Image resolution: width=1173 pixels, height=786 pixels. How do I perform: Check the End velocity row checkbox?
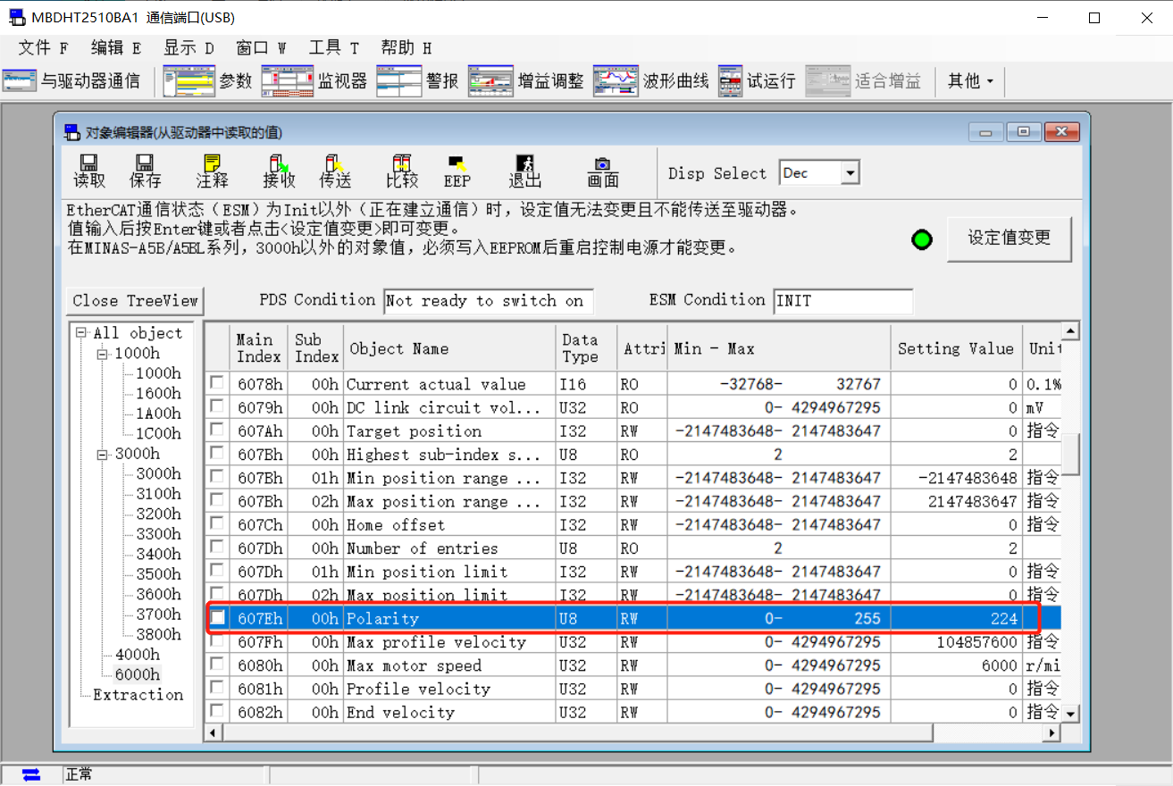[x=217, y=712]
